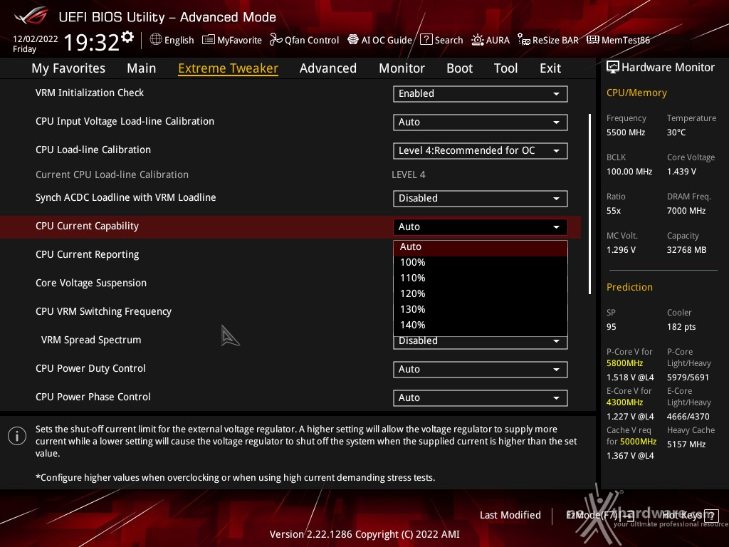Click Hot Keys question mark icon
729x547 pixels.
pos(711,516)
